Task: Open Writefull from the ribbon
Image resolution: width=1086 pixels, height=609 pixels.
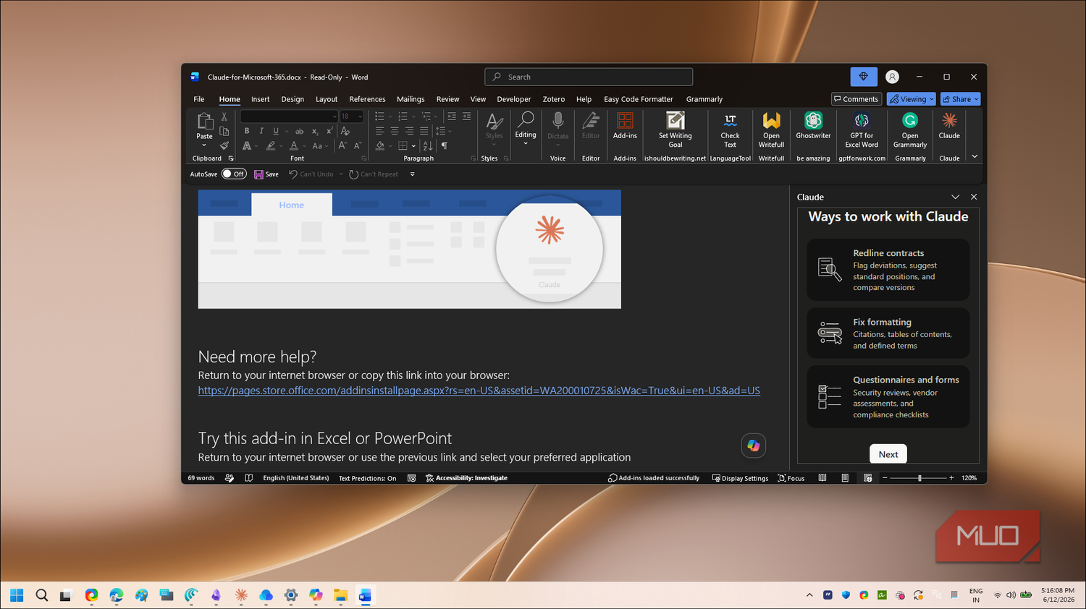Action: coord(771,130)
